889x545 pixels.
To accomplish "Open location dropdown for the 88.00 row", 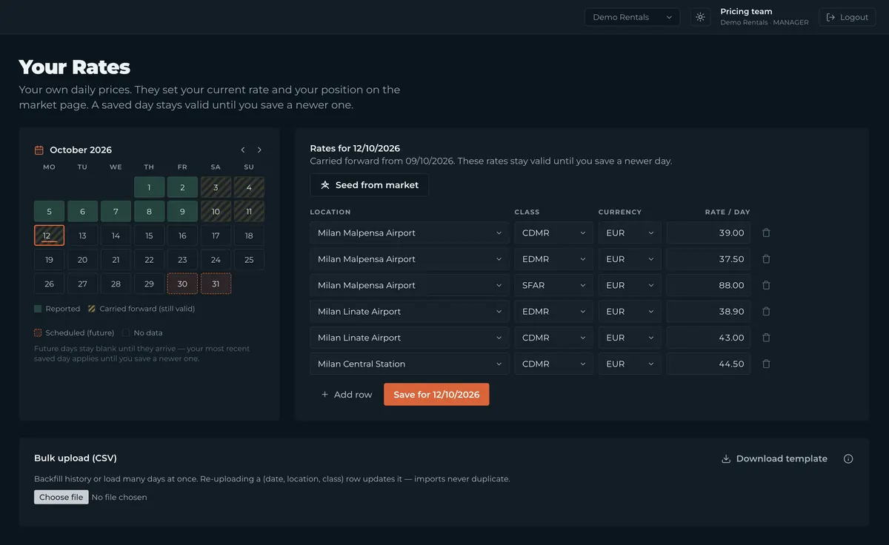I will pos(410,285).
